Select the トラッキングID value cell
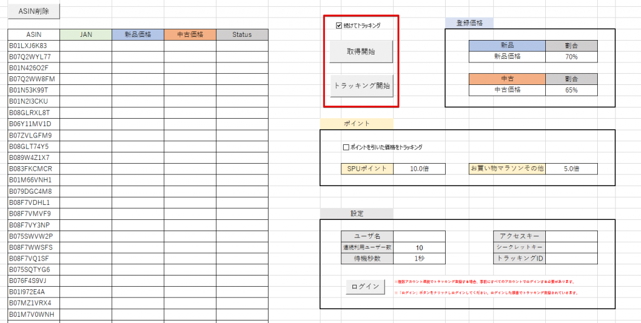This screenshot has width=641, height=323. click(571, 259)
